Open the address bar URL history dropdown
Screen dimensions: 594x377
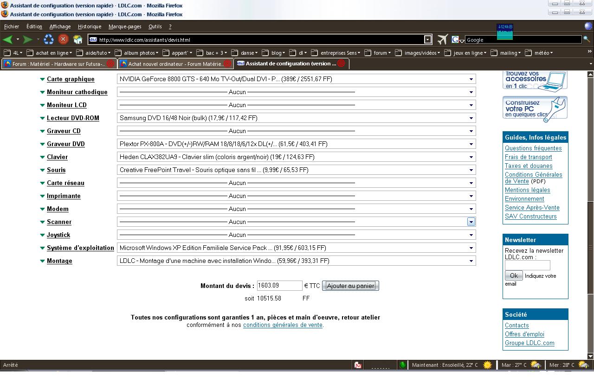click(x=428, y=40)
